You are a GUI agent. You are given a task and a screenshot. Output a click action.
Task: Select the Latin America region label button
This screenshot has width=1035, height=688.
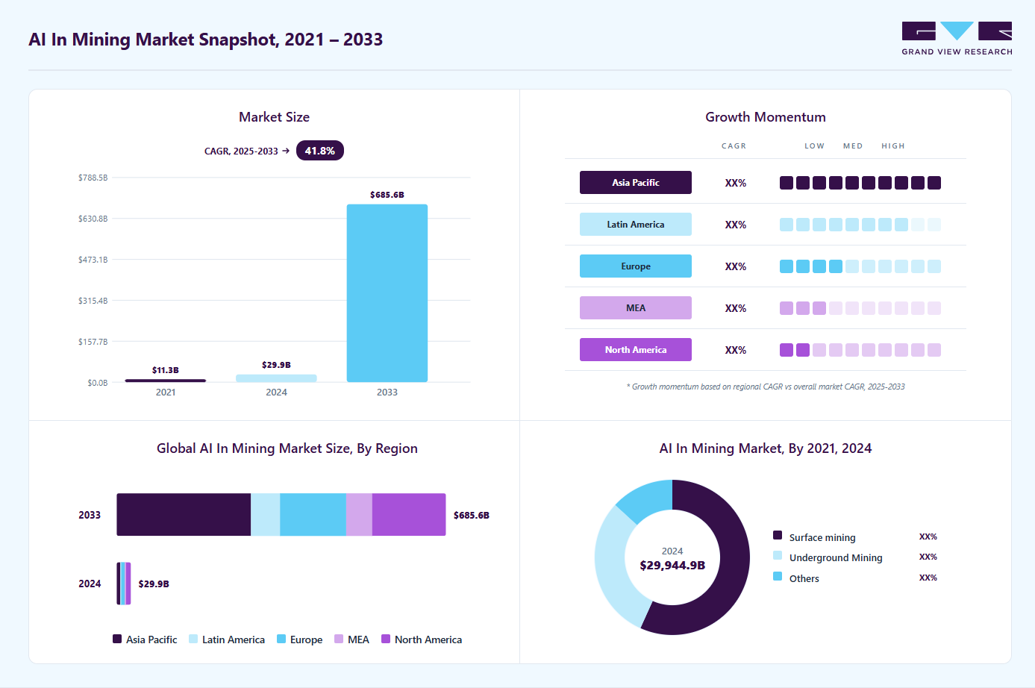[636, 225]
